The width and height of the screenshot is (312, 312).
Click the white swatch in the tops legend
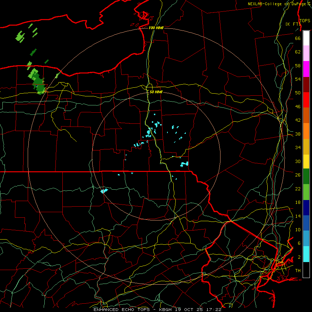click(x=306, y=38)
